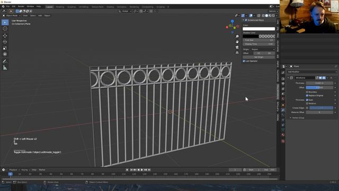Screen dimensions: 339x191
Task: Toggle X-ray view in header
Action: [x=259, y=15]
